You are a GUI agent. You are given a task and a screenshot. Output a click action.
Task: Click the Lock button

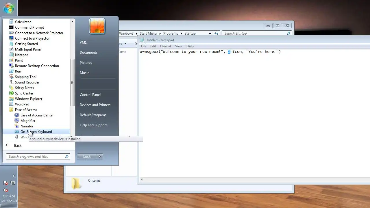(x=87, y=157)
